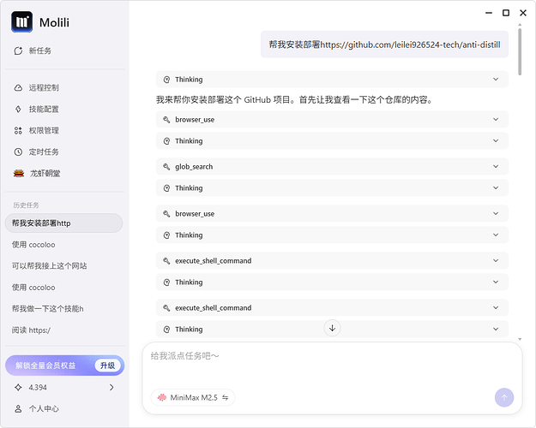
Task: Click scroll to bottom arrow button
Action: [333, 328]
